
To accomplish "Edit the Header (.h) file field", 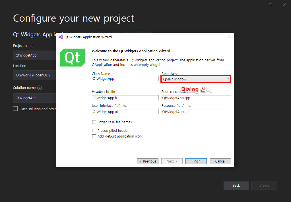I will 125,98.
